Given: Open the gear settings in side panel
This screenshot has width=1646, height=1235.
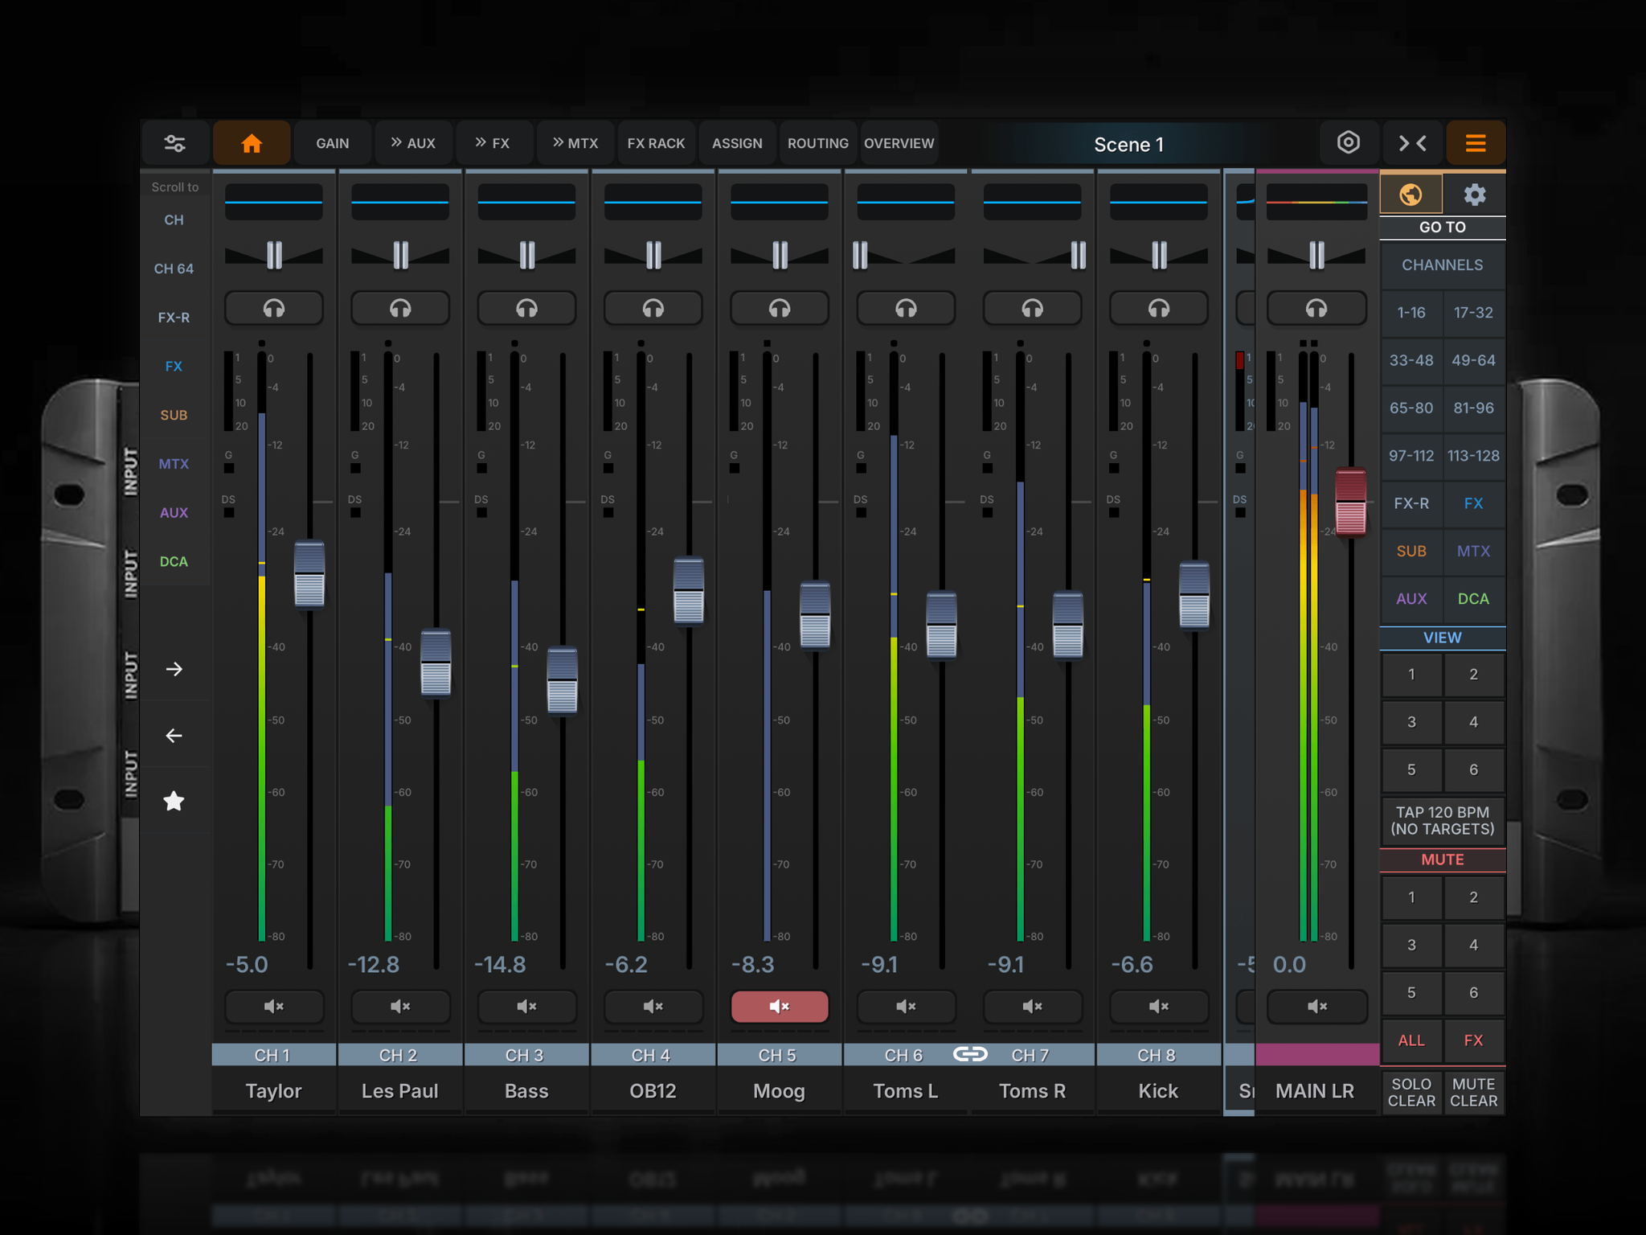Looking at the screenshot, I should point(1474,195).
